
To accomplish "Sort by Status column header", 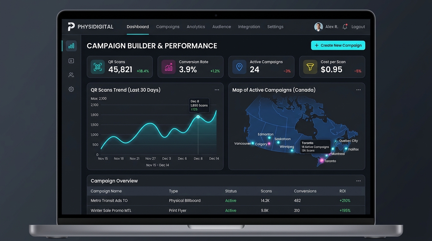I will pos(231,191).
